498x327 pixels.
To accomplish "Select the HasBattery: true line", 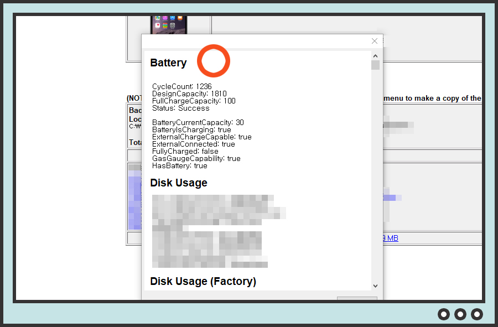I will [179, 165].
